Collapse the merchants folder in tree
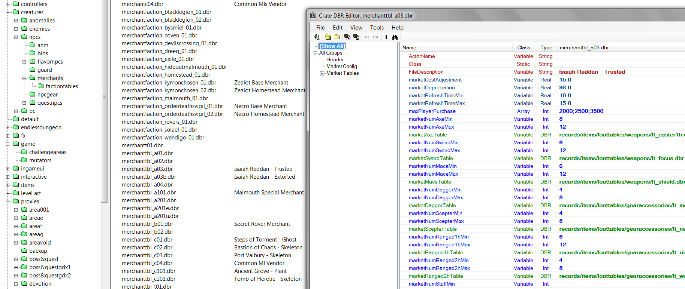Viewport: 685px width, 289px height. (x=24, y=78)
